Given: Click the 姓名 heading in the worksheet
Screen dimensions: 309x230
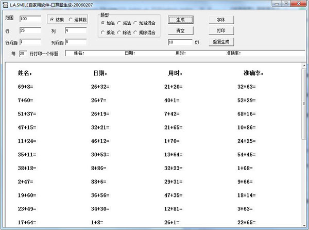Looking at the screenshot, I should coord(25,73).
